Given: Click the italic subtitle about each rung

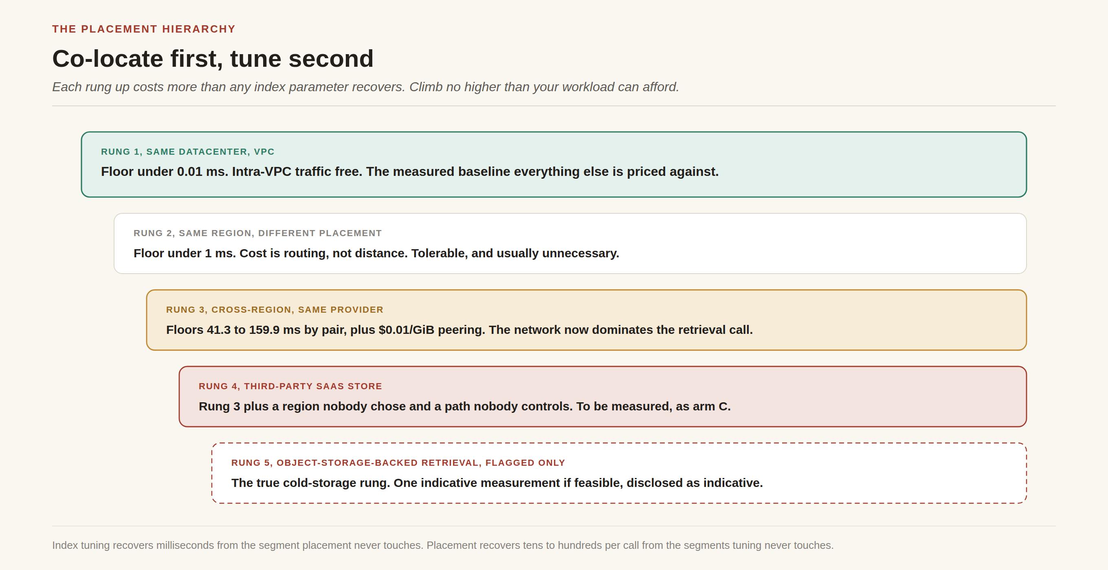Looking at the screenshot, I should pos(366,87).
